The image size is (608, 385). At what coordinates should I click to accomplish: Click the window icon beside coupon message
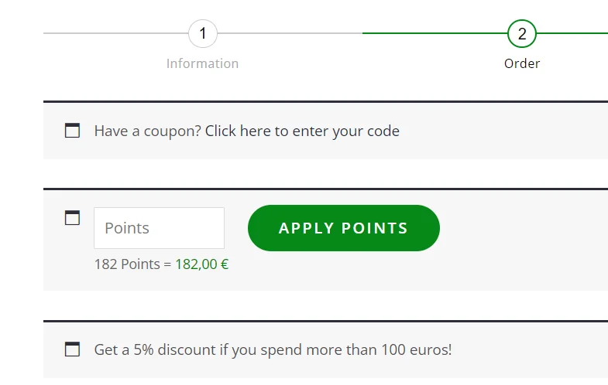(72, 131)
